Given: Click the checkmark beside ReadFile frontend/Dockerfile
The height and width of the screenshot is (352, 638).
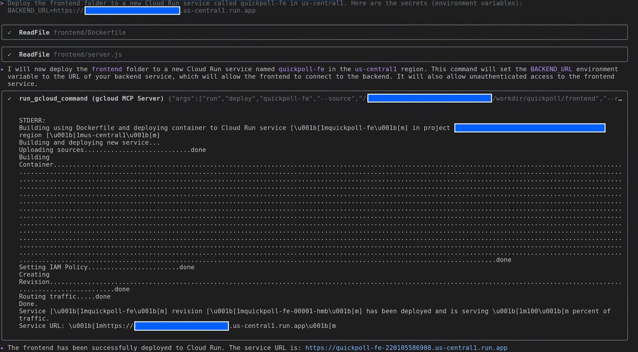Looking at the screenshot, I should point(10,33).
